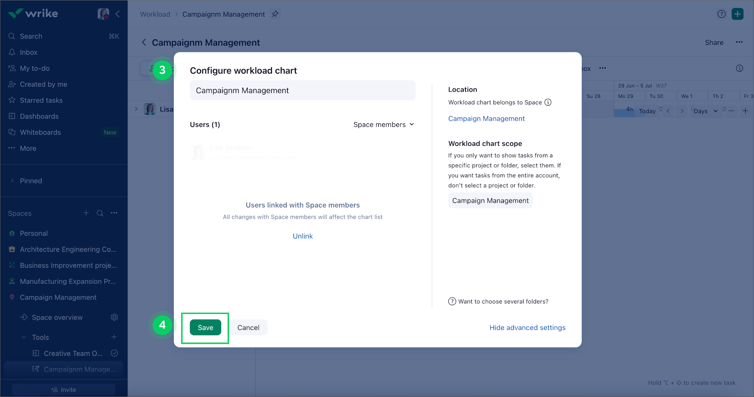754x397 pixels.
Task: Open the Days timescale dropdown
Action: click(706, 111)
